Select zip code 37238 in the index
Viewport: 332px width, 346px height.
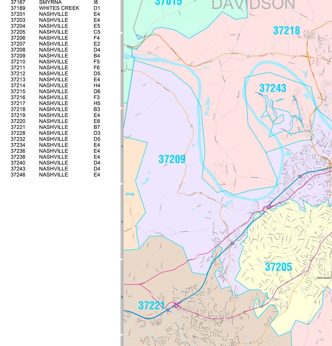18,157
